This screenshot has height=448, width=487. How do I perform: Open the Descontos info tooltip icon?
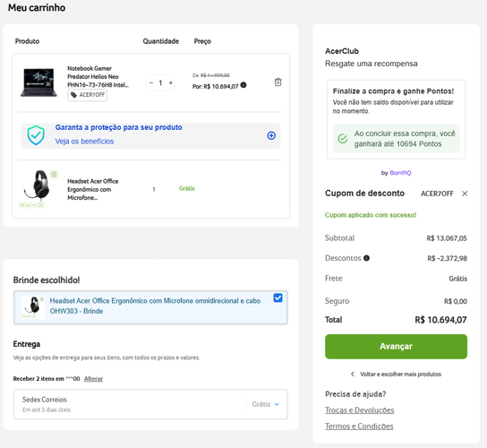pos(366,258)
